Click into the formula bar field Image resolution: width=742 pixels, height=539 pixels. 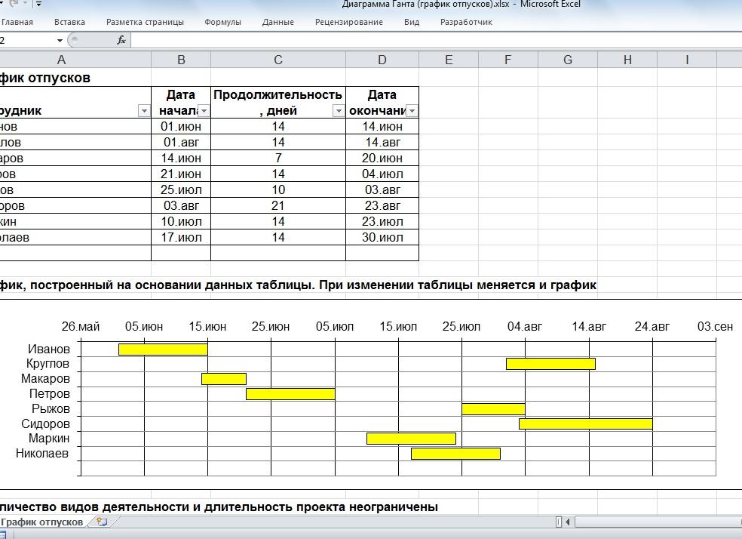[435, 40]
